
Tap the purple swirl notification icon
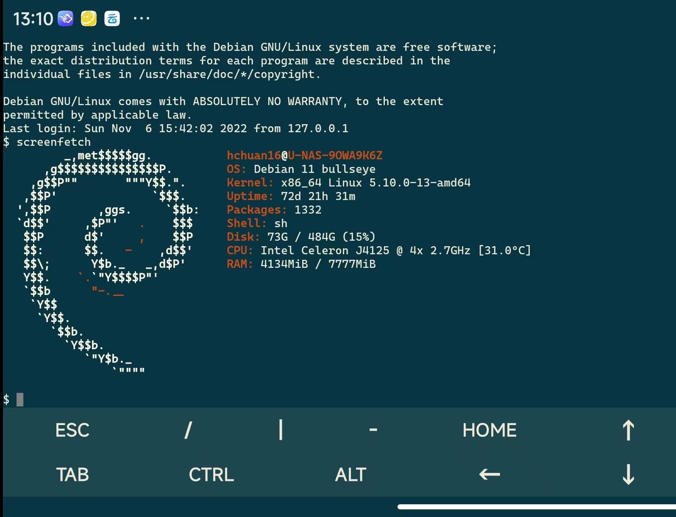pyautogui.click(x=65, y=19)
